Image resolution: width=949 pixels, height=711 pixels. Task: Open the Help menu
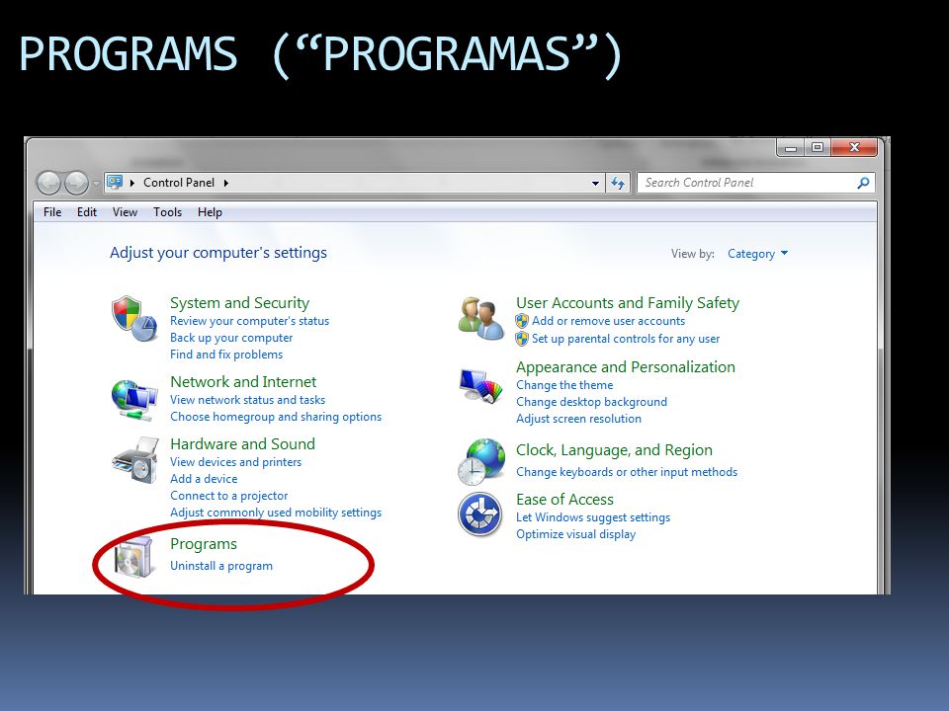coord(210,212)
